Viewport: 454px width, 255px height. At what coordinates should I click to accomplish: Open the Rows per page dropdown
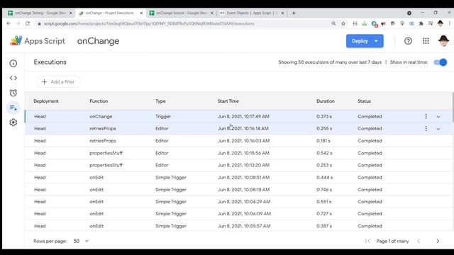(x=81, y=241)
